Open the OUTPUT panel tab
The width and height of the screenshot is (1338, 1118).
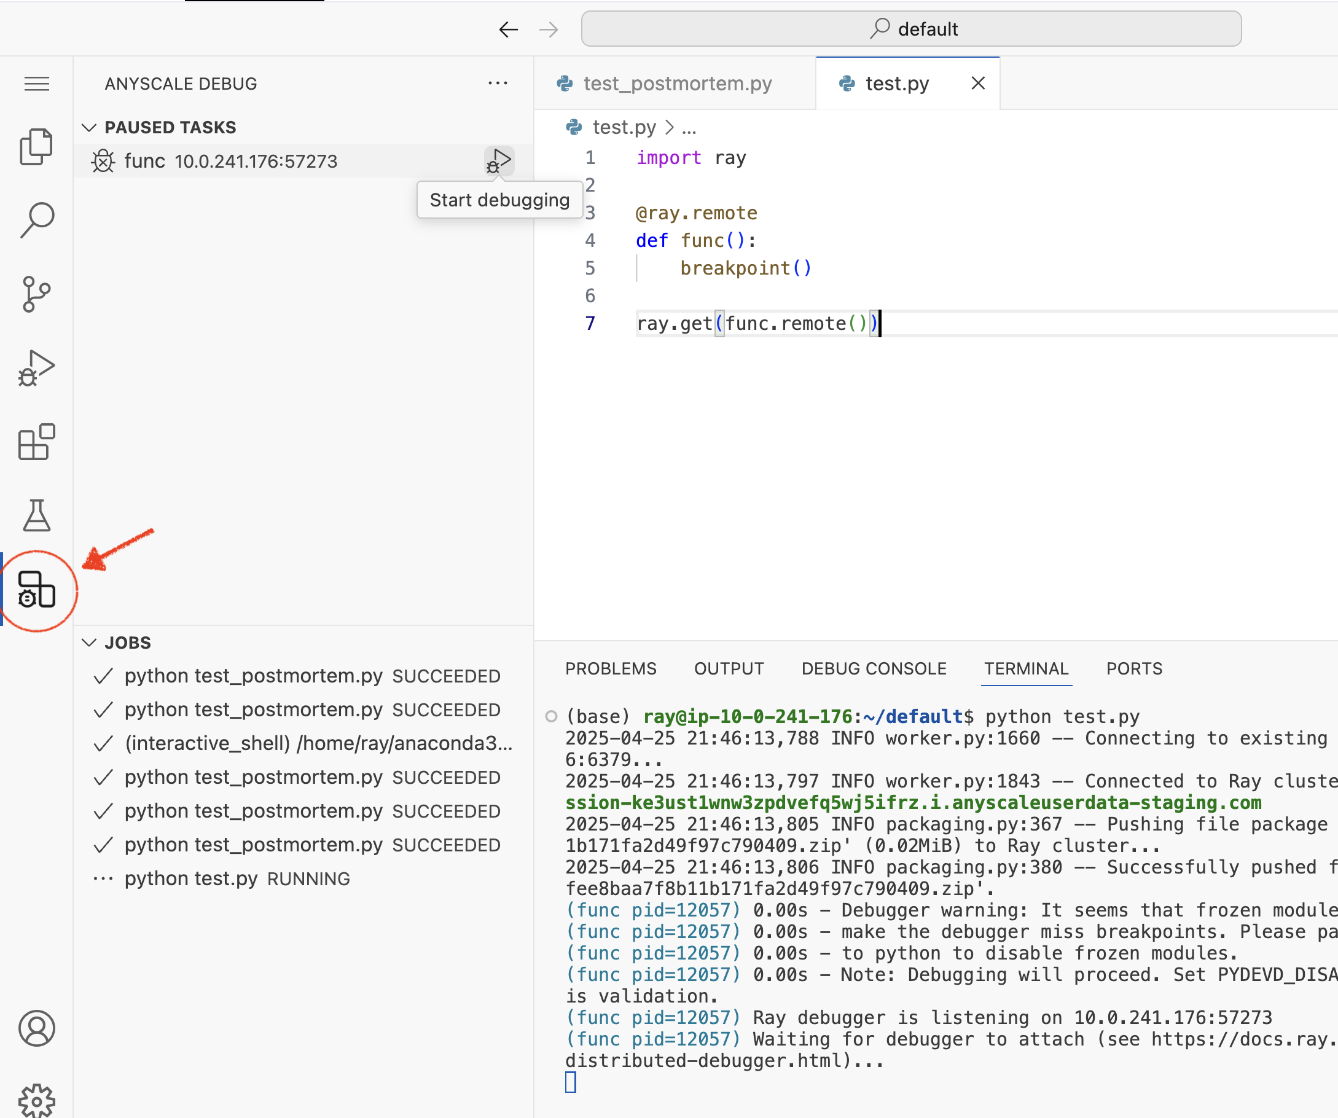tap(729, 668)
